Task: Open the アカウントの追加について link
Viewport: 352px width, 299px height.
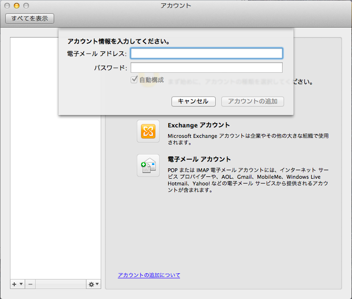Action: pos(149,275)
